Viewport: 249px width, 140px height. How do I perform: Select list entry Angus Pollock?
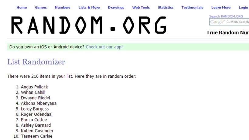click(34, 87)
